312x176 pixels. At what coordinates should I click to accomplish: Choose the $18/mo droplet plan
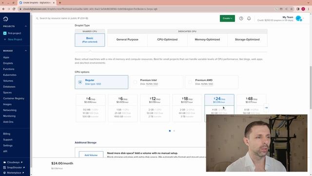(x=187, y=108)
